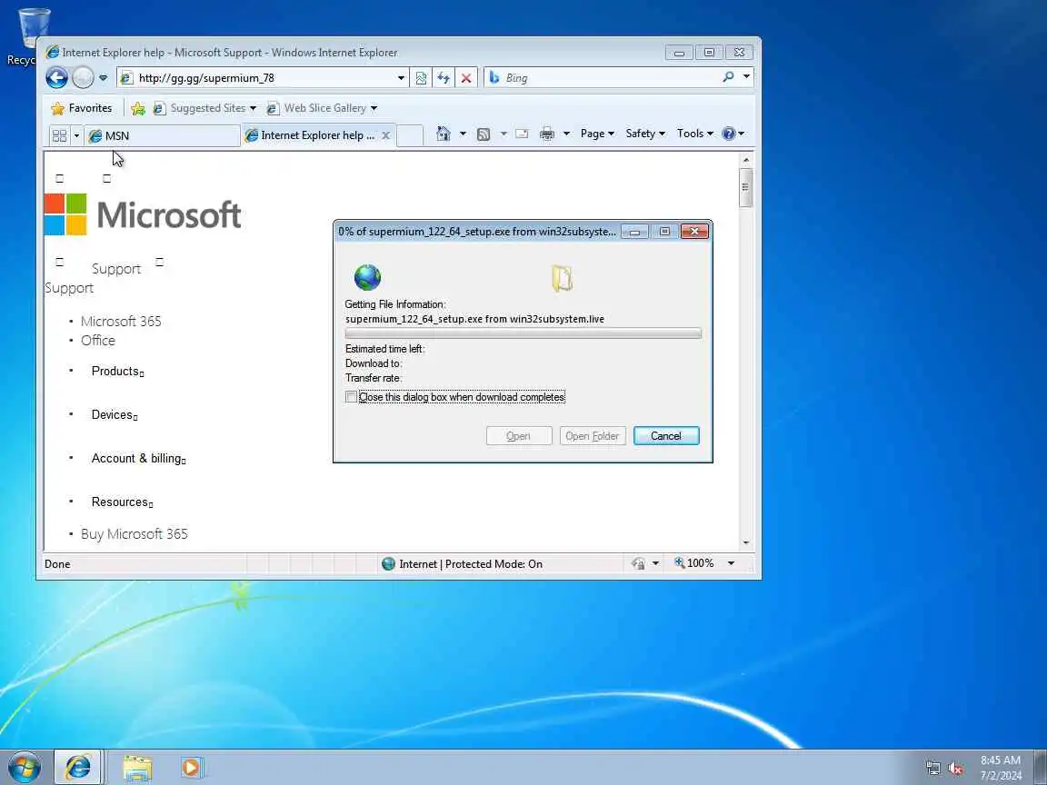Click the Open button in download dialog
The image size is (1047, 785).
(x=519, y=436)
